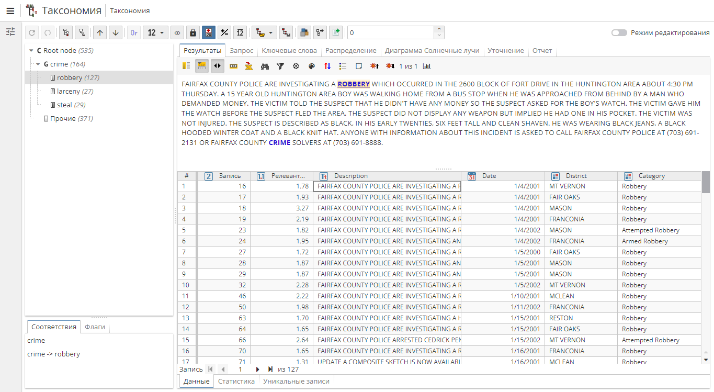The height and width of the screenshot is (392, 714).
Task: Open the Распределение tab
Action: point(351,51)
